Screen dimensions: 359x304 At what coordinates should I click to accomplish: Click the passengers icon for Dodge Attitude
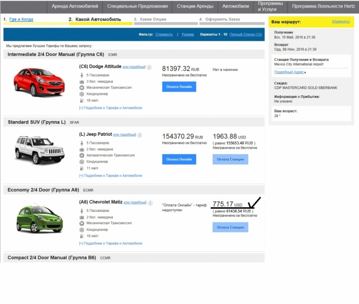[x=82, y=75]
